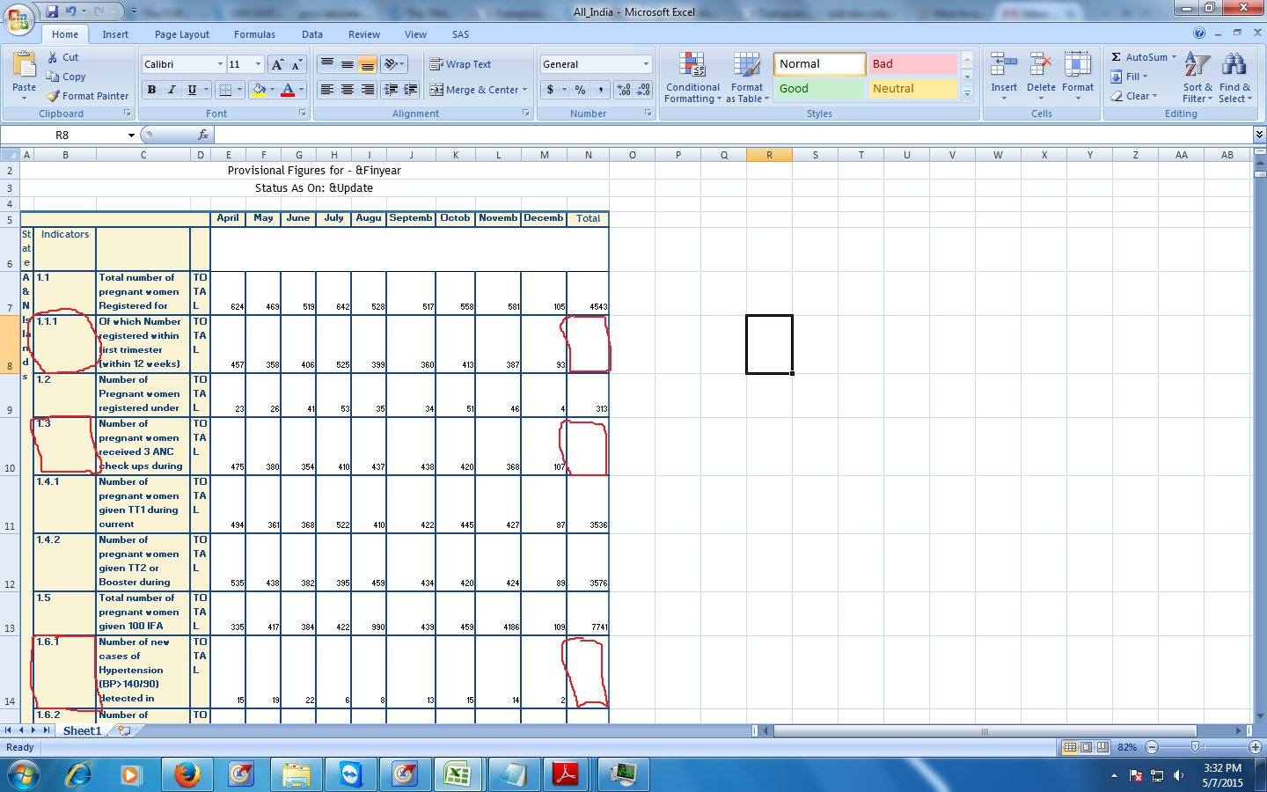The image size is (1267, 792).
Task: Toggle middle vertical alignment
Action: (348, 64)
